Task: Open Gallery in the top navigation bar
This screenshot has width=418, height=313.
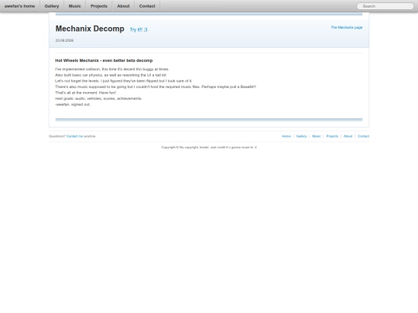Action: tap(52, 6)
